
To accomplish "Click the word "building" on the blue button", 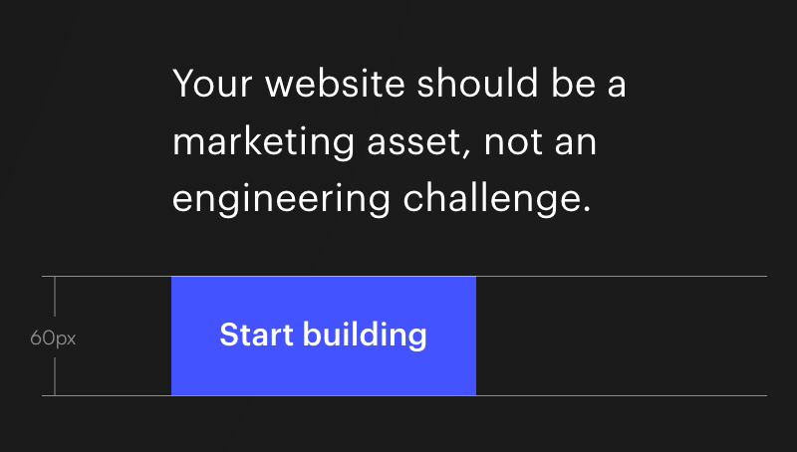I will (365, 336).
